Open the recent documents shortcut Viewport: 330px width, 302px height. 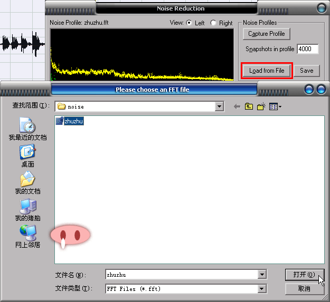tap(27, 129)
